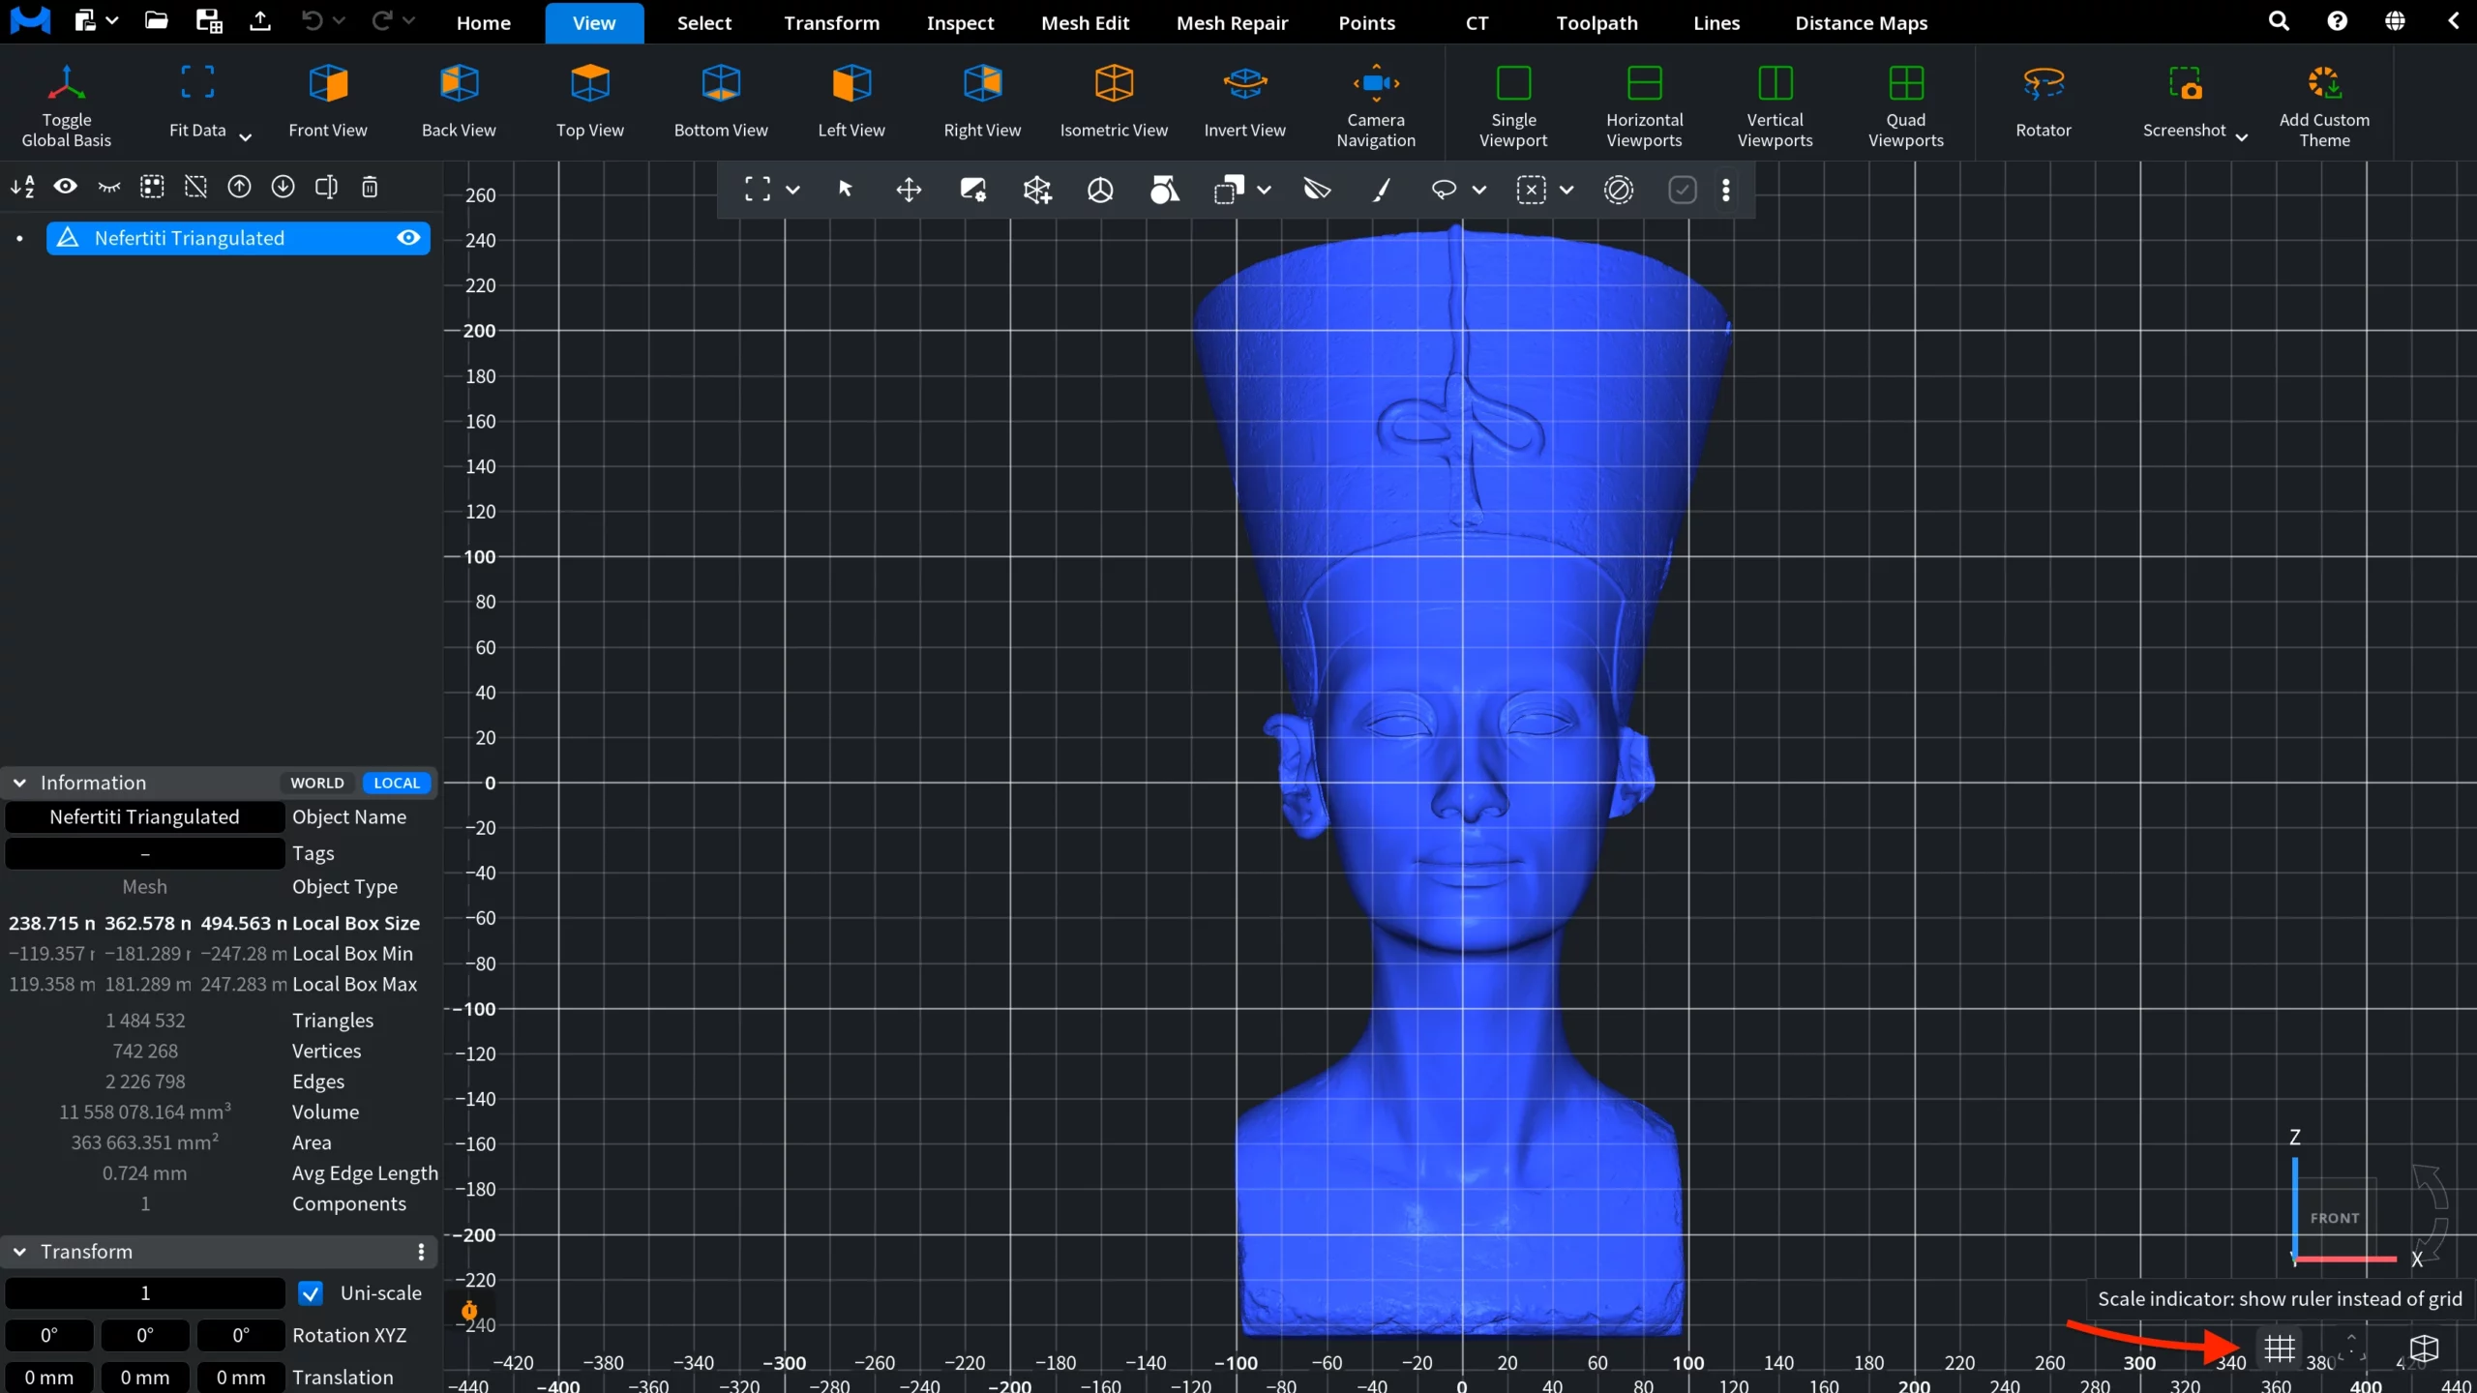
Task: Collapse the Information section
Action: coord(19,783)
